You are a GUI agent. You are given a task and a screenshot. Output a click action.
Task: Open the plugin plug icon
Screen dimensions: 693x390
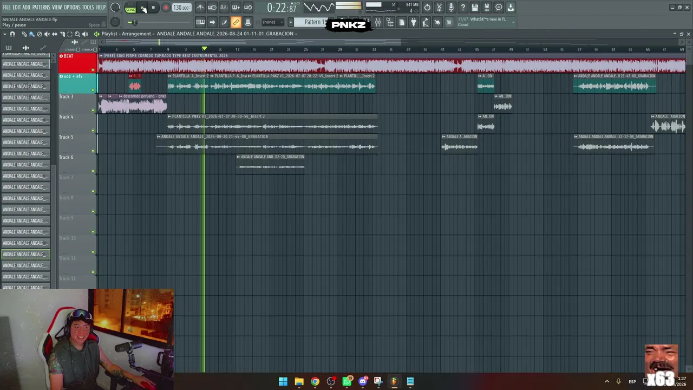414,22
